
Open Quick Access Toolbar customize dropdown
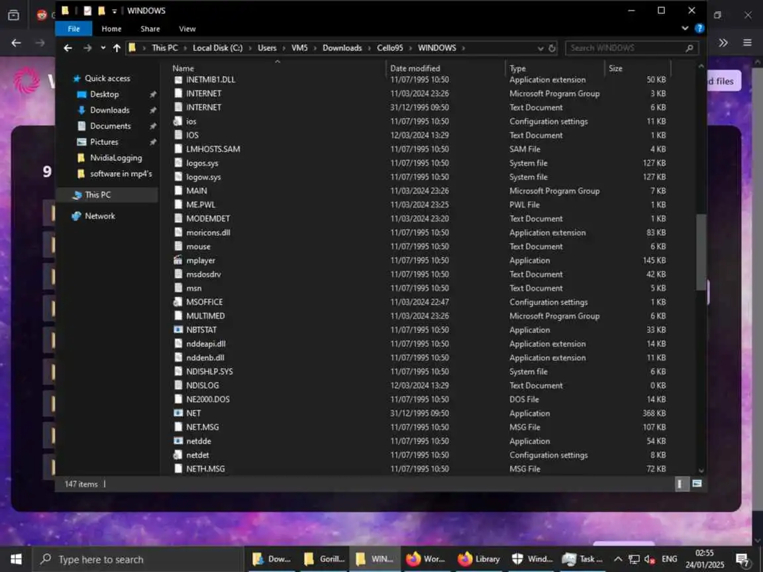(x=115, y=11)
